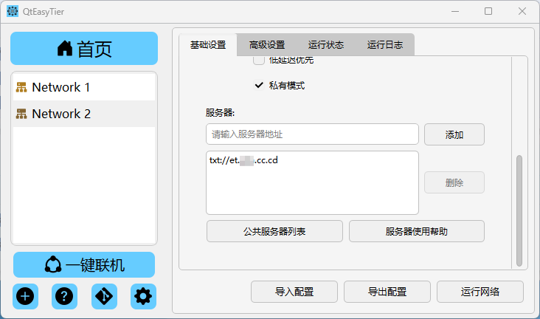This screenshot has height=319, width=540.
Task: Focus the 请输入服务器地址 input field
Action: point(312,134)
